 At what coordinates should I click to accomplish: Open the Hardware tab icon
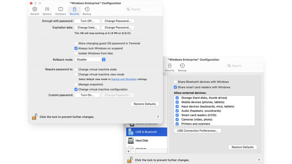point(60,9)
